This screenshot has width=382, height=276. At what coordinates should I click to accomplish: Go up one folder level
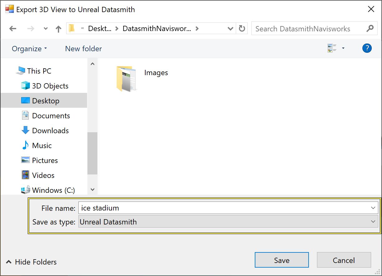[x=58, y=29]
